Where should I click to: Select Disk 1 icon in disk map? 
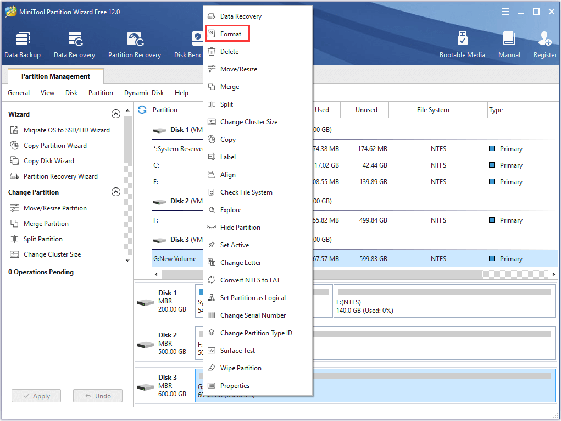point(146,302)
